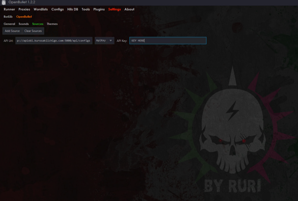Open the Runner menu
The height and width of the screenshot is (201, 298).
pyautogui.click(x=9, y=9)
